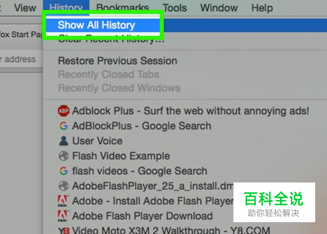Image resolution: width=327 pixels, height=234 pixels.
Task: Open the Help menu
Action: click(x=262, y=8)
